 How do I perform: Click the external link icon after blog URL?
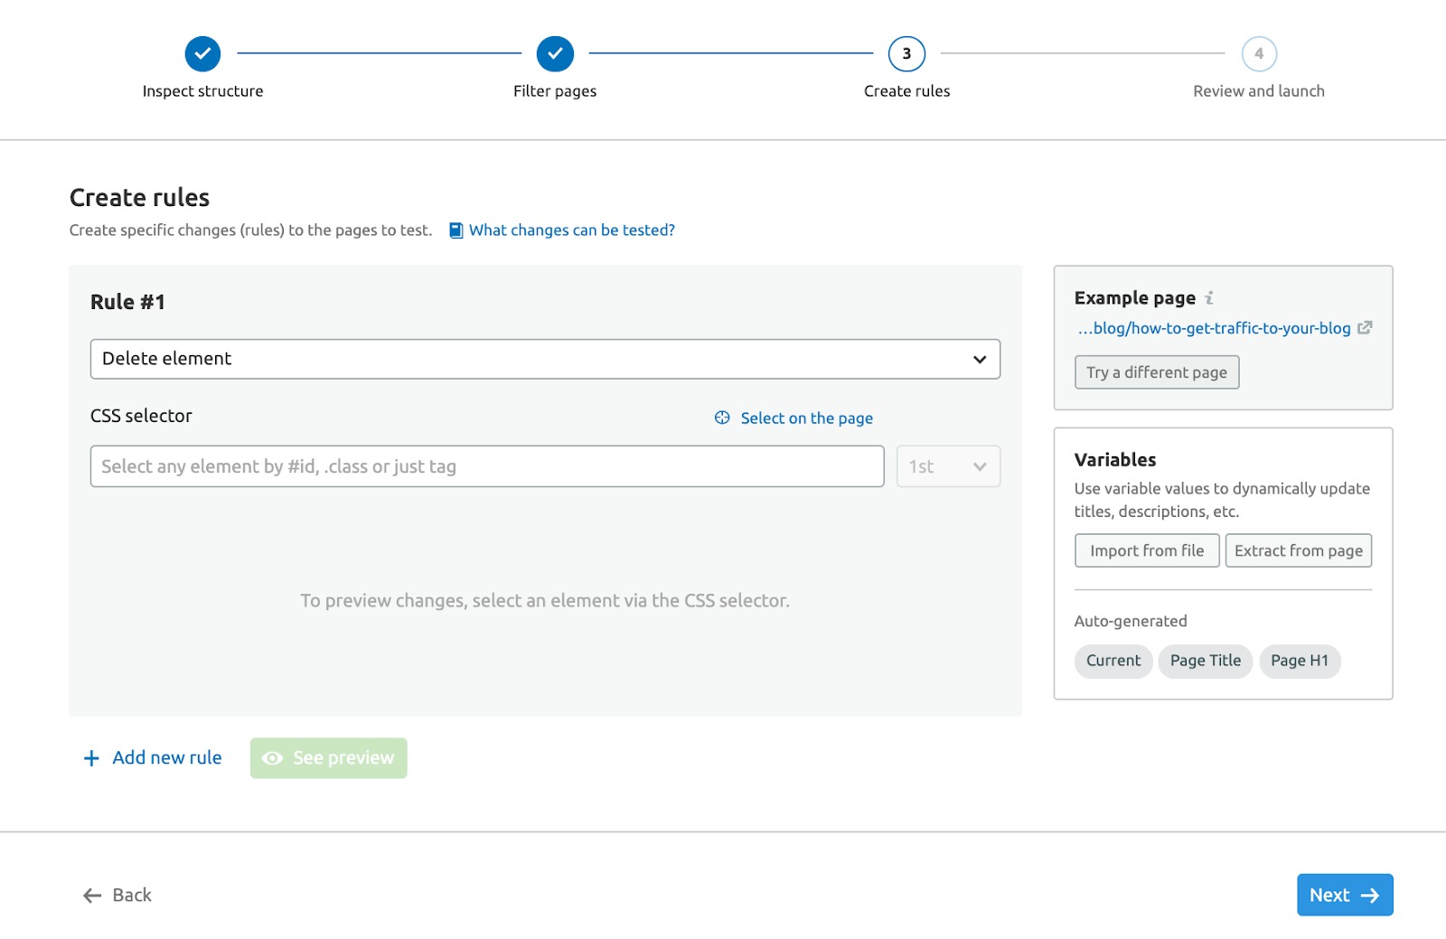point(1365,328)
